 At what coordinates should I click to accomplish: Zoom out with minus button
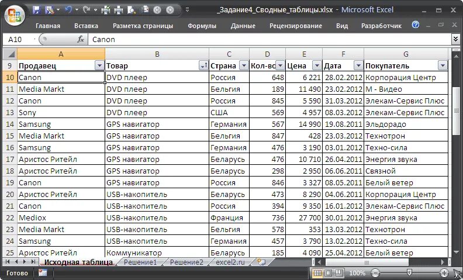pos(375,273)
